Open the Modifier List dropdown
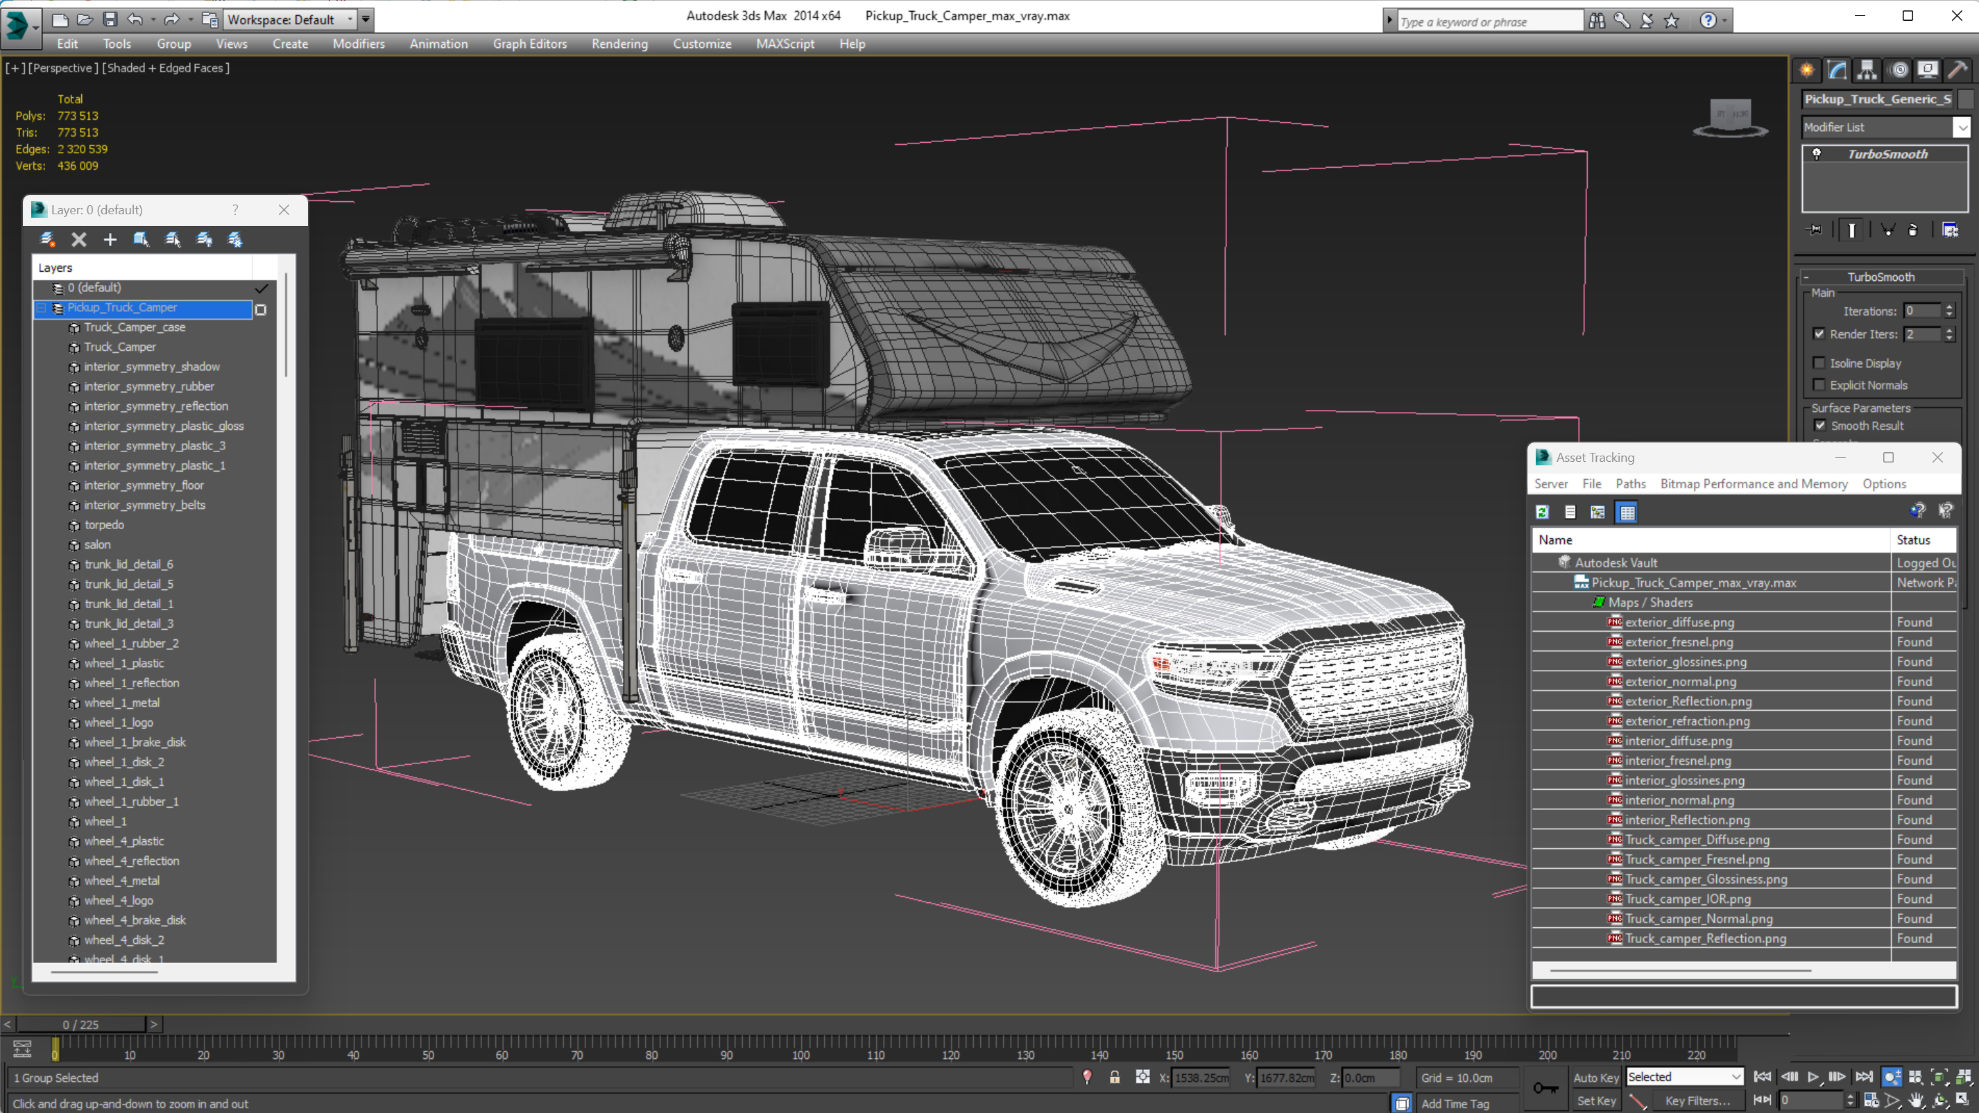Screen dimensions: 1979x1113 [x=1962, y=128]
